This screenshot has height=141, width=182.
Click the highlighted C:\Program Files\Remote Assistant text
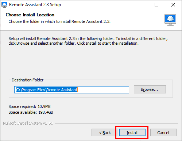[47, 90]
